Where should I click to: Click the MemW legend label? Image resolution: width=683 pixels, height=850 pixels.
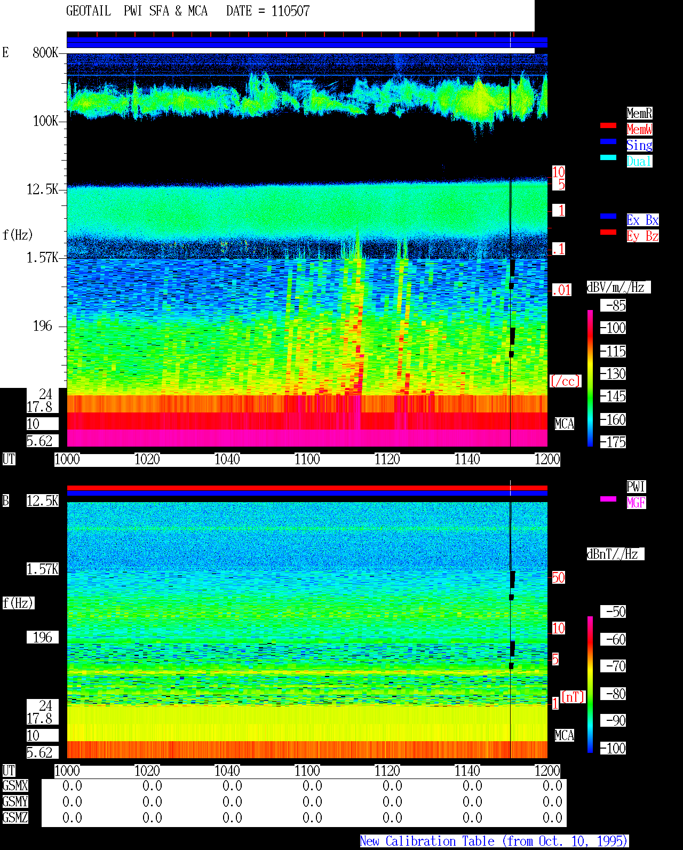point(639,129)
